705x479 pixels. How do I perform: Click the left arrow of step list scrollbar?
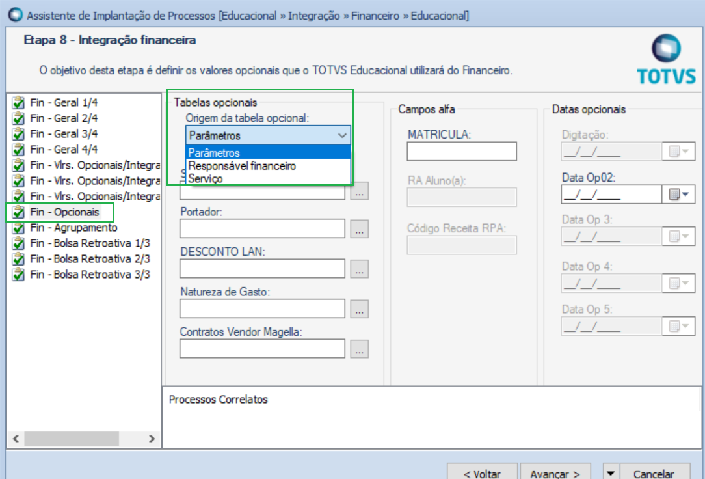[16, 439]
